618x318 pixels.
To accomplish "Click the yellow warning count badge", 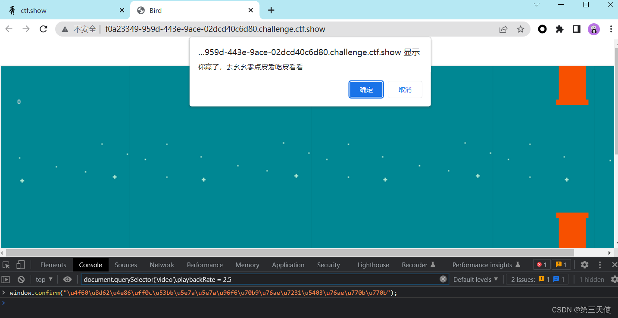I will coord(562,265).
